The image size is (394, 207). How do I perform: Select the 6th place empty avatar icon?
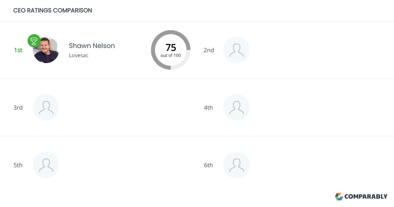tap(236, 165)
